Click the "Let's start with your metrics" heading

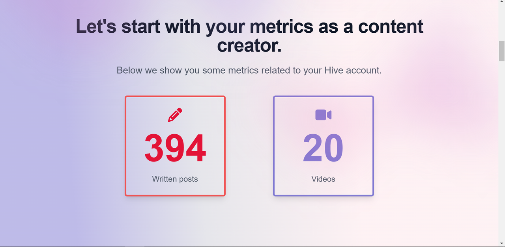pos(249,36)
